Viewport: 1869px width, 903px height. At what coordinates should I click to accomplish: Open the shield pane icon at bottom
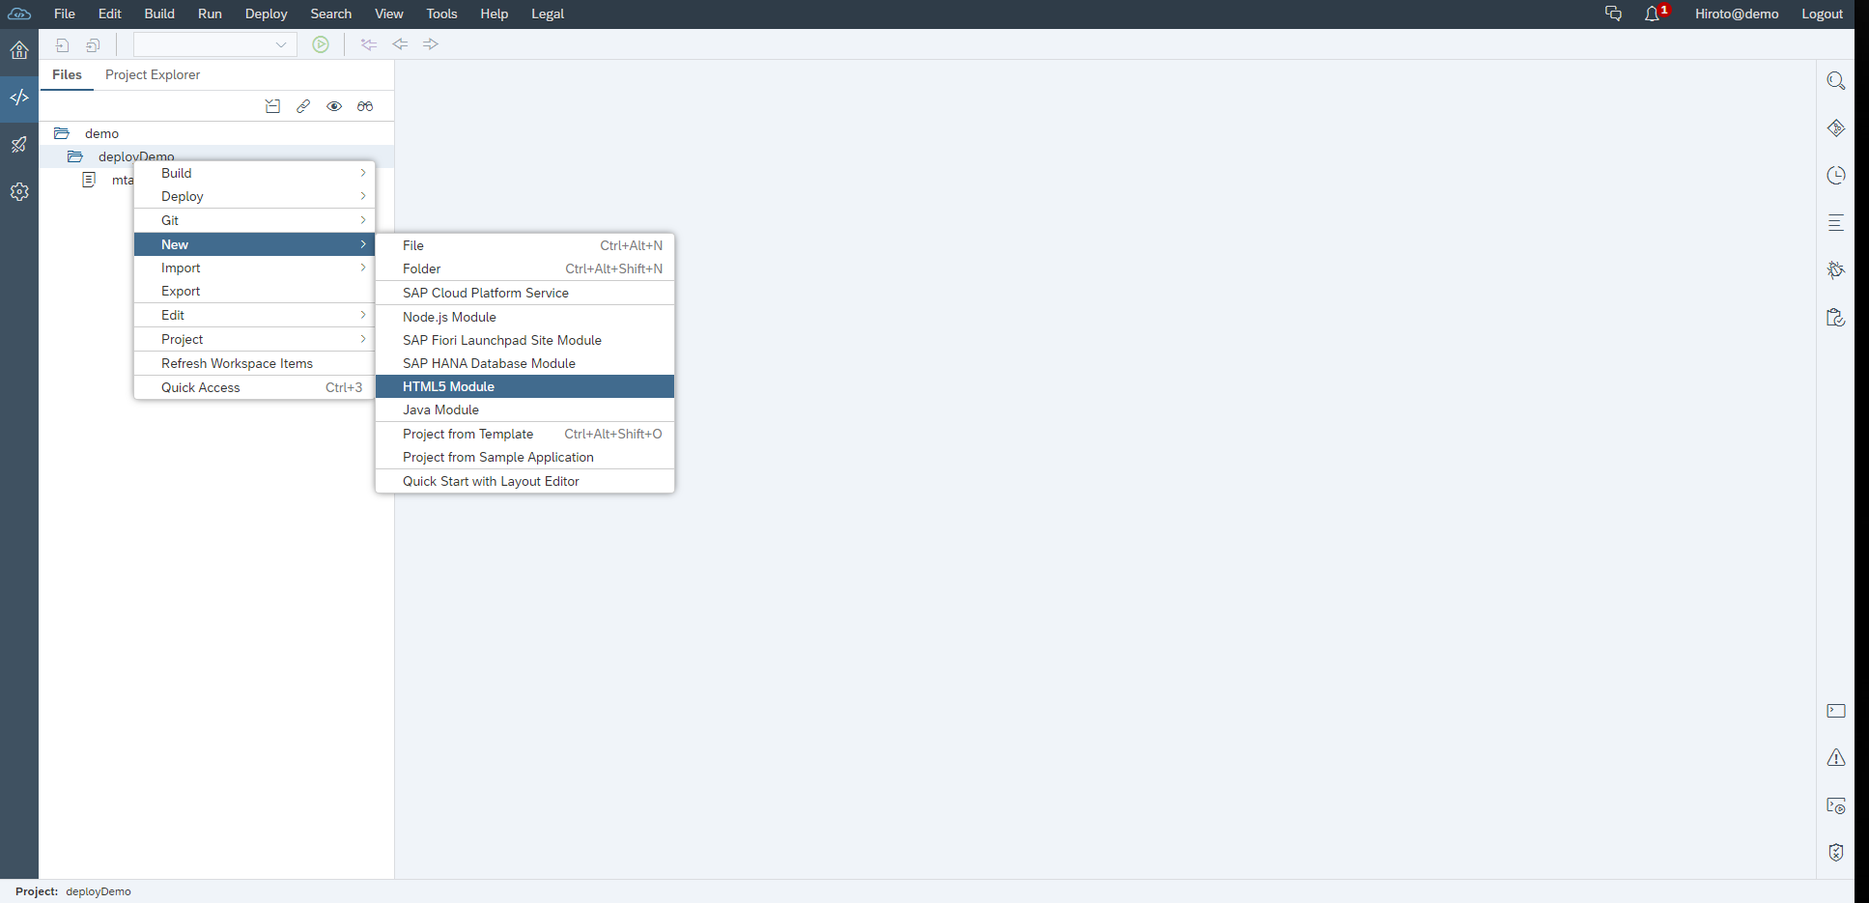(x=1836, y=853)
